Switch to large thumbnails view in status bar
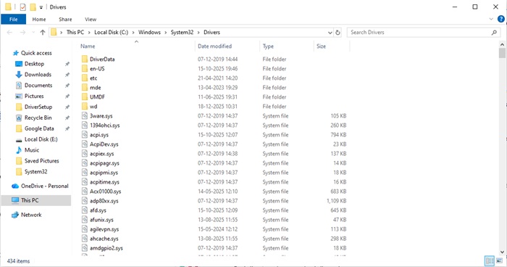The image size is (507, 267). [x=500, y=261]
